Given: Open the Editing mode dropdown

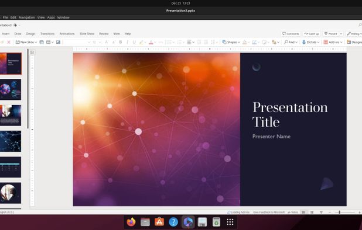Looking at the screenshot, I should click(x=354, y=34).
